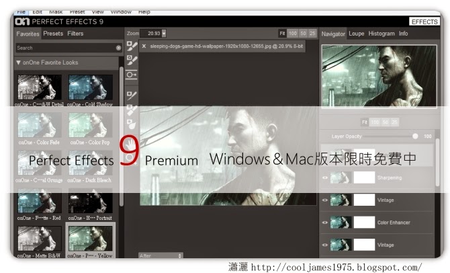Screen dimensions: 450x273
Task: Set zoom to 25 in top toolbar
Action: pos(312,34)
